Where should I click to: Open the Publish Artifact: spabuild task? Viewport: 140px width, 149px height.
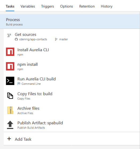click(x=40, y=123)
